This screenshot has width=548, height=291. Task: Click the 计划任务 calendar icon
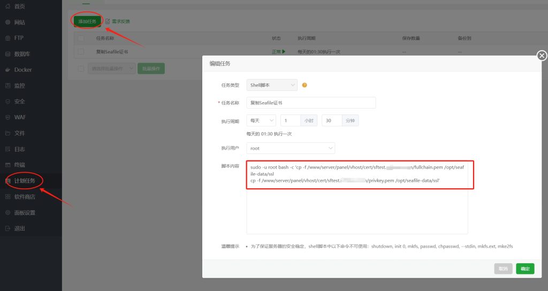coord(7,181)
